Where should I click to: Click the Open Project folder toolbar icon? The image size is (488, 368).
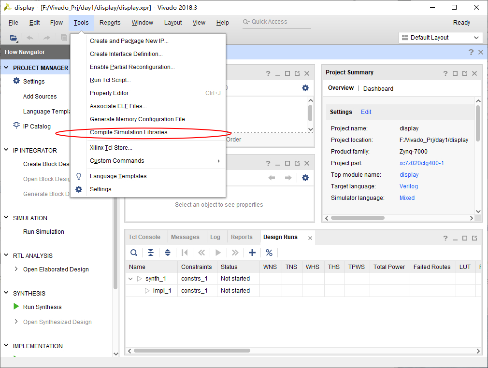[14, 38]
